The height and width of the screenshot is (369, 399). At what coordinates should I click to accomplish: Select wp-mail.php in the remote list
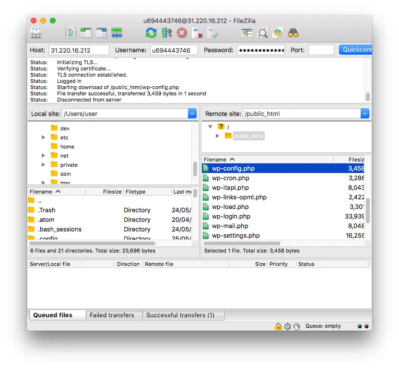pyautogui.click(x=283, y=226)
